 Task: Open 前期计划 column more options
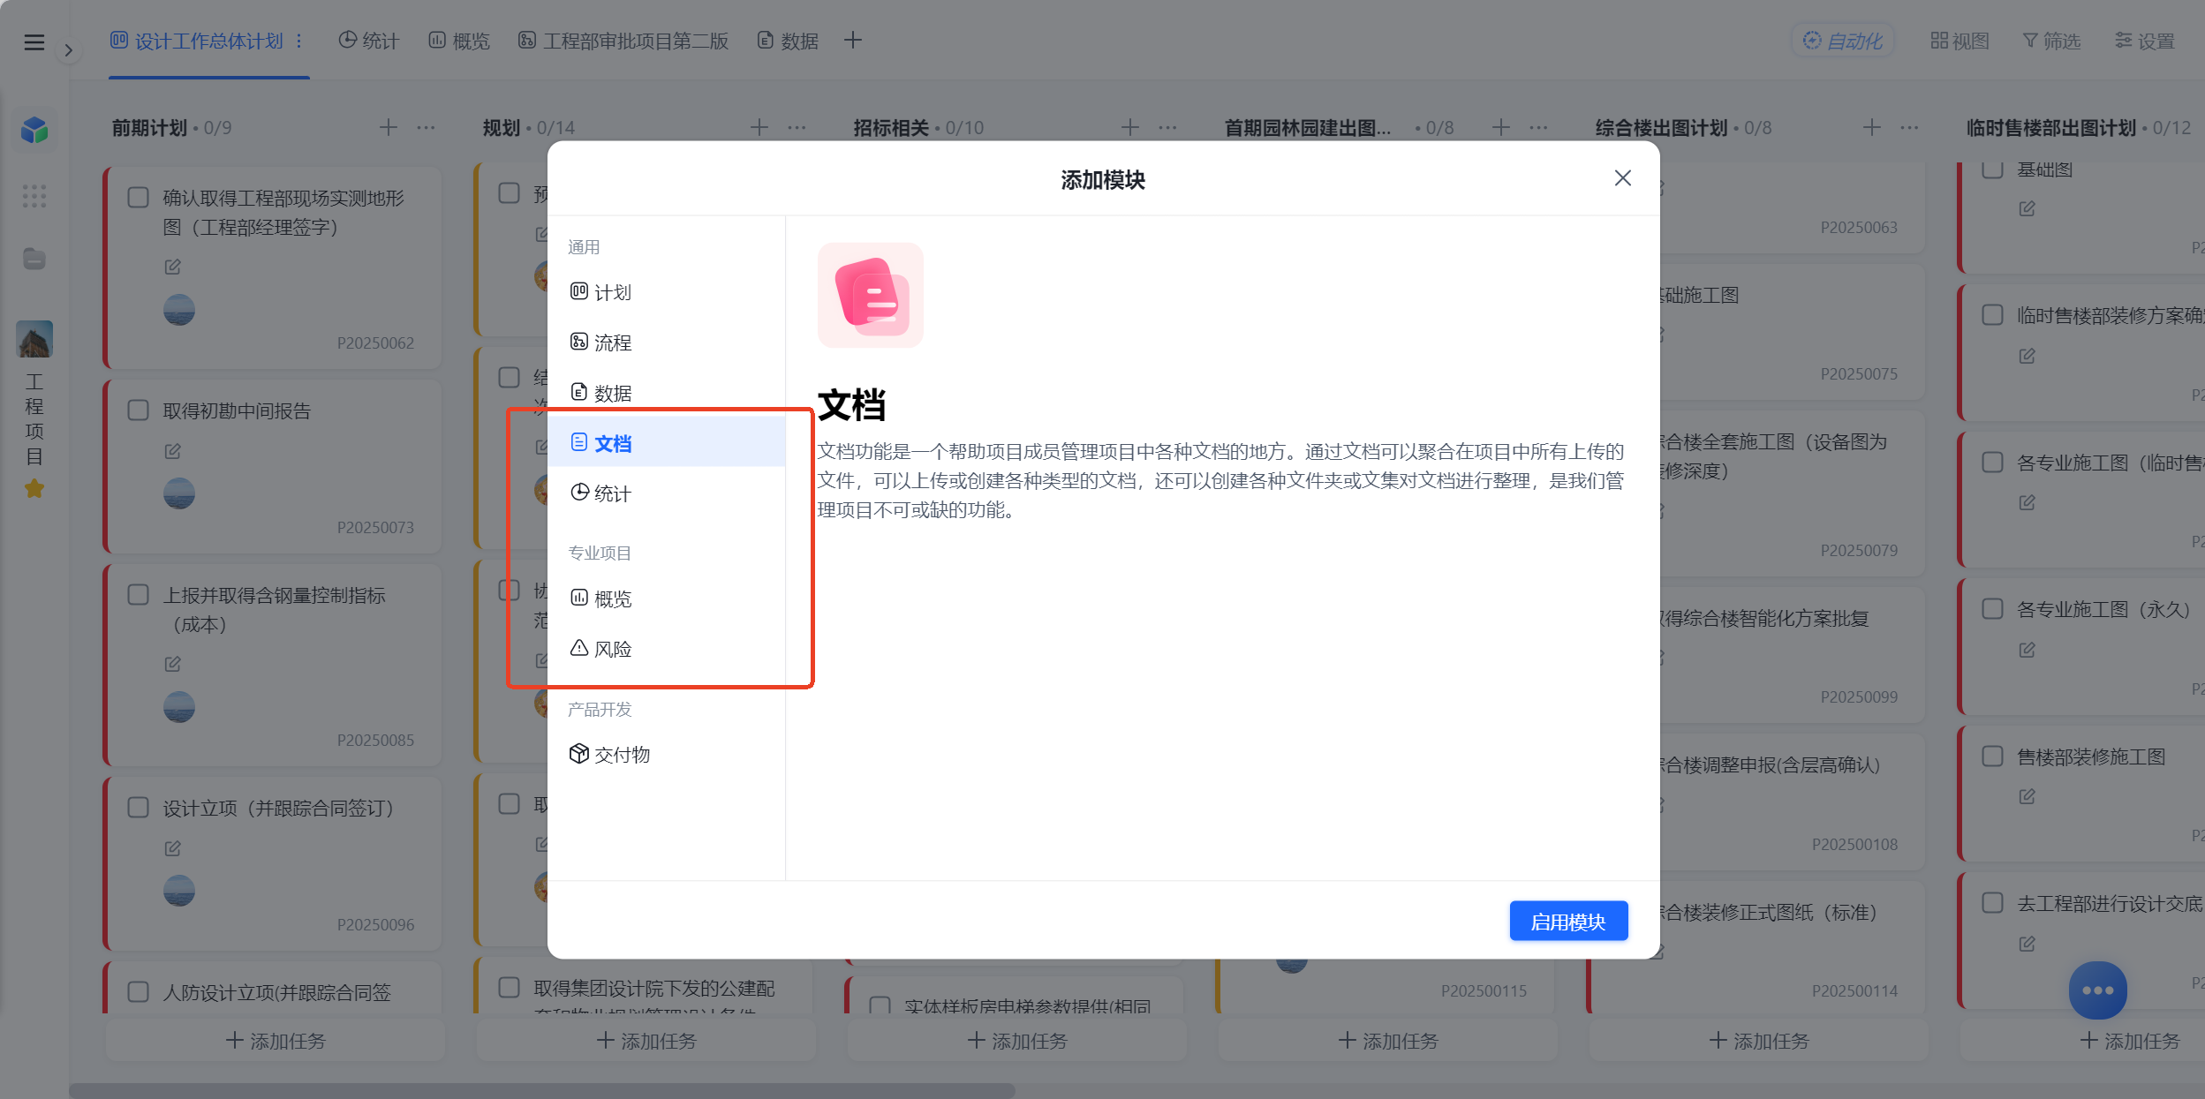pyautogui.click(x=426, y=128)
